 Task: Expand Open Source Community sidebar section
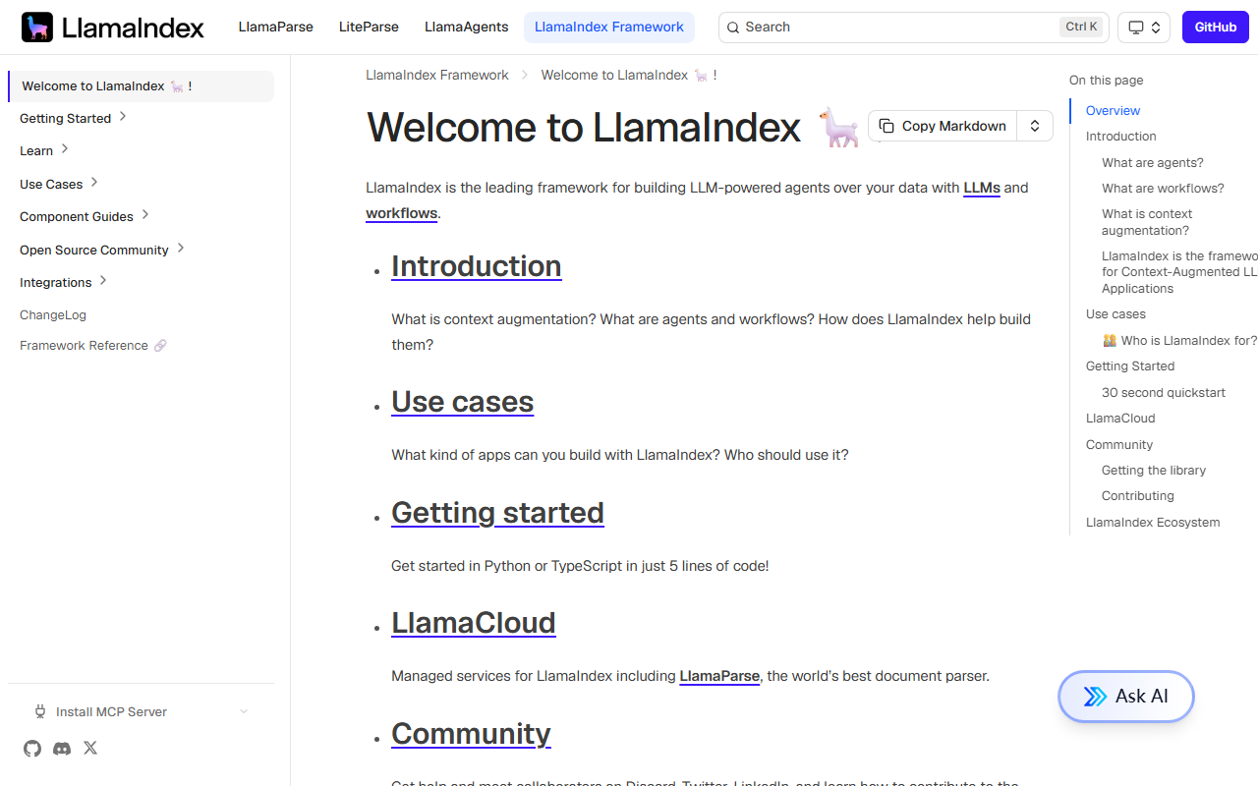coord(181,249)
